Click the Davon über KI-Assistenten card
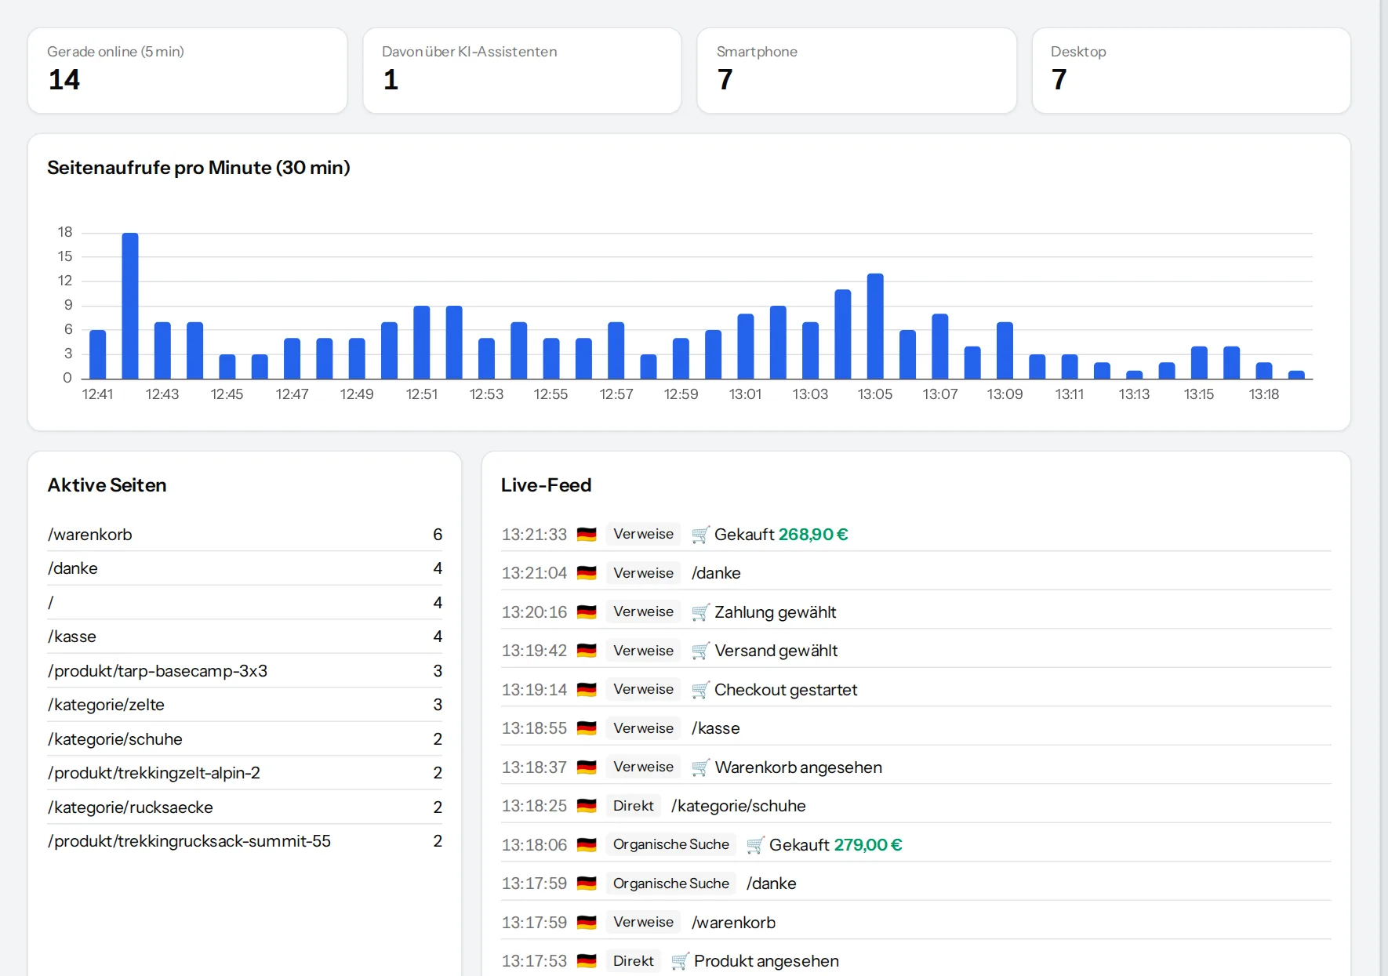The width and height of the screenshot is (1388, 976). 522,71
